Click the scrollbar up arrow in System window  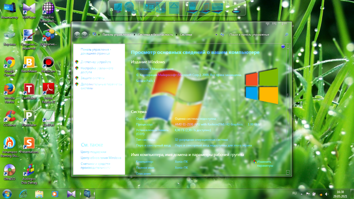pos(288,46)
